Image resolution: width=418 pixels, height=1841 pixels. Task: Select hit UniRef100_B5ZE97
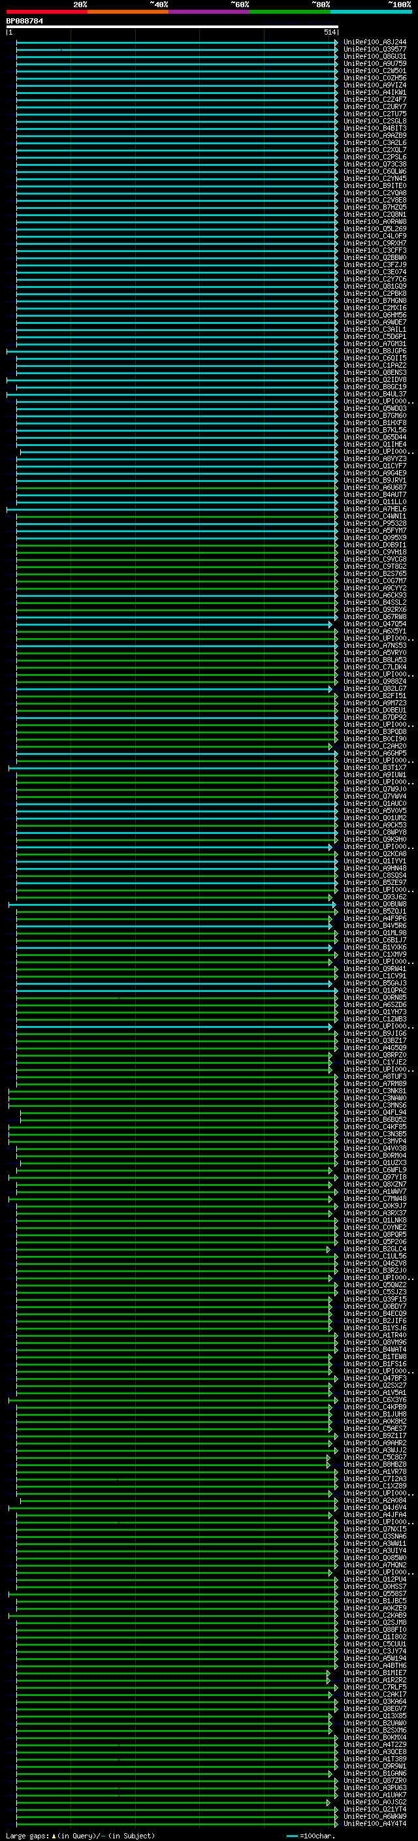click(375, 883)
